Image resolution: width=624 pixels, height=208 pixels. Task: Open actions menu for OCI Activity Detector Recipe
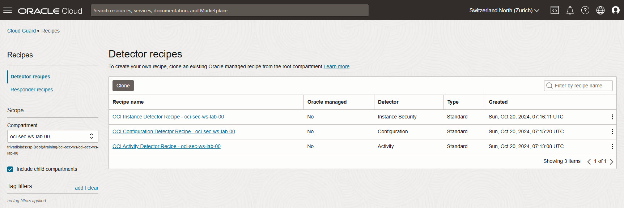(x=612, y=147)
